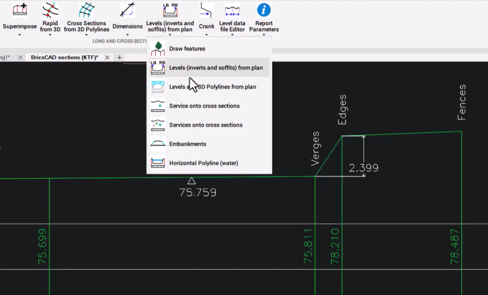Expand the Superimpose dropdown arrow
The height and width of the screenshot is (295, 488).
(19, 33)
